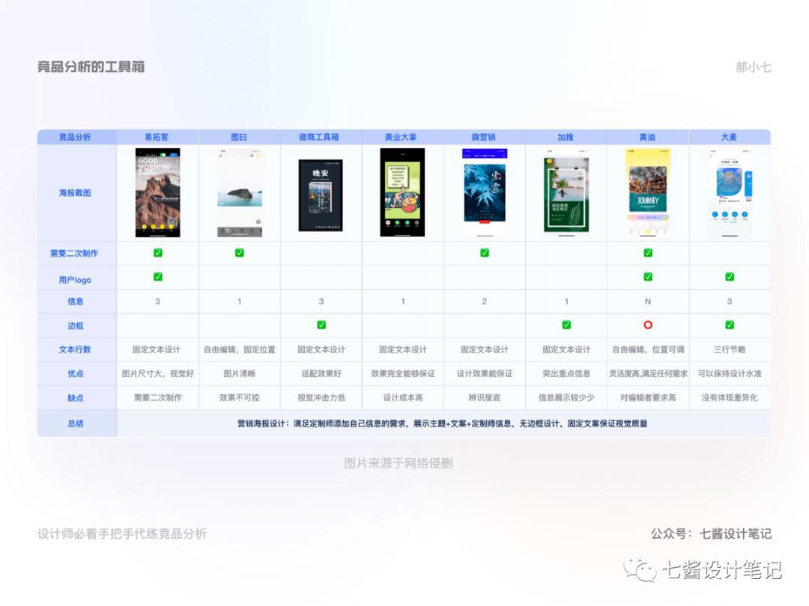Screen dimensions: 809x606
Task: Click the 文本行数 row label
Action: tap(75, 349)
